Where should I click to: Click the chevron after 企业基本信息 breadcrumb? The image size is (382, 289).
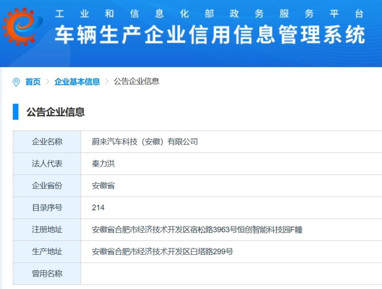click(107, 82)
